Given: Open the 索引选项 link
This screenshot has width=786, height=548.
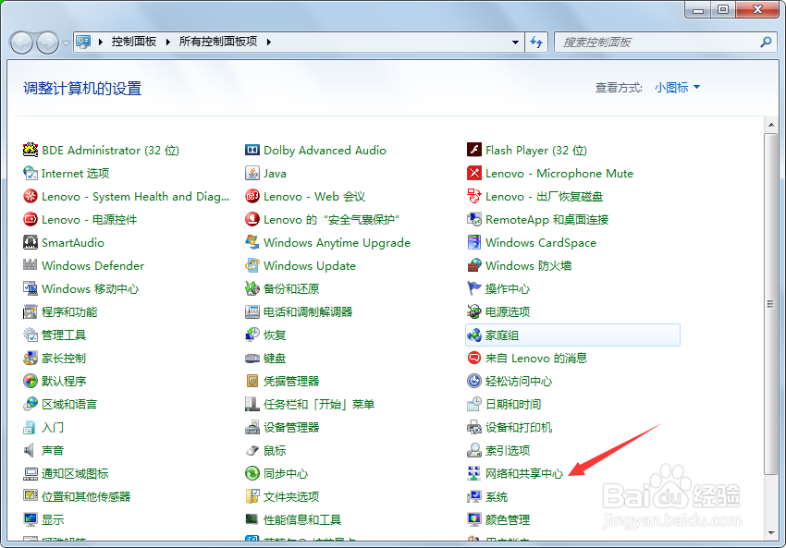Looking at the screenshot, I should [x=508, y=450].
